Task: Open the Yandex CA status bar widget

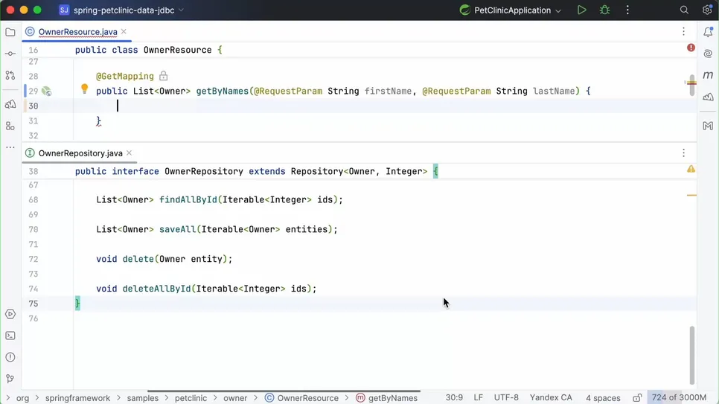Action: [551, 397]
